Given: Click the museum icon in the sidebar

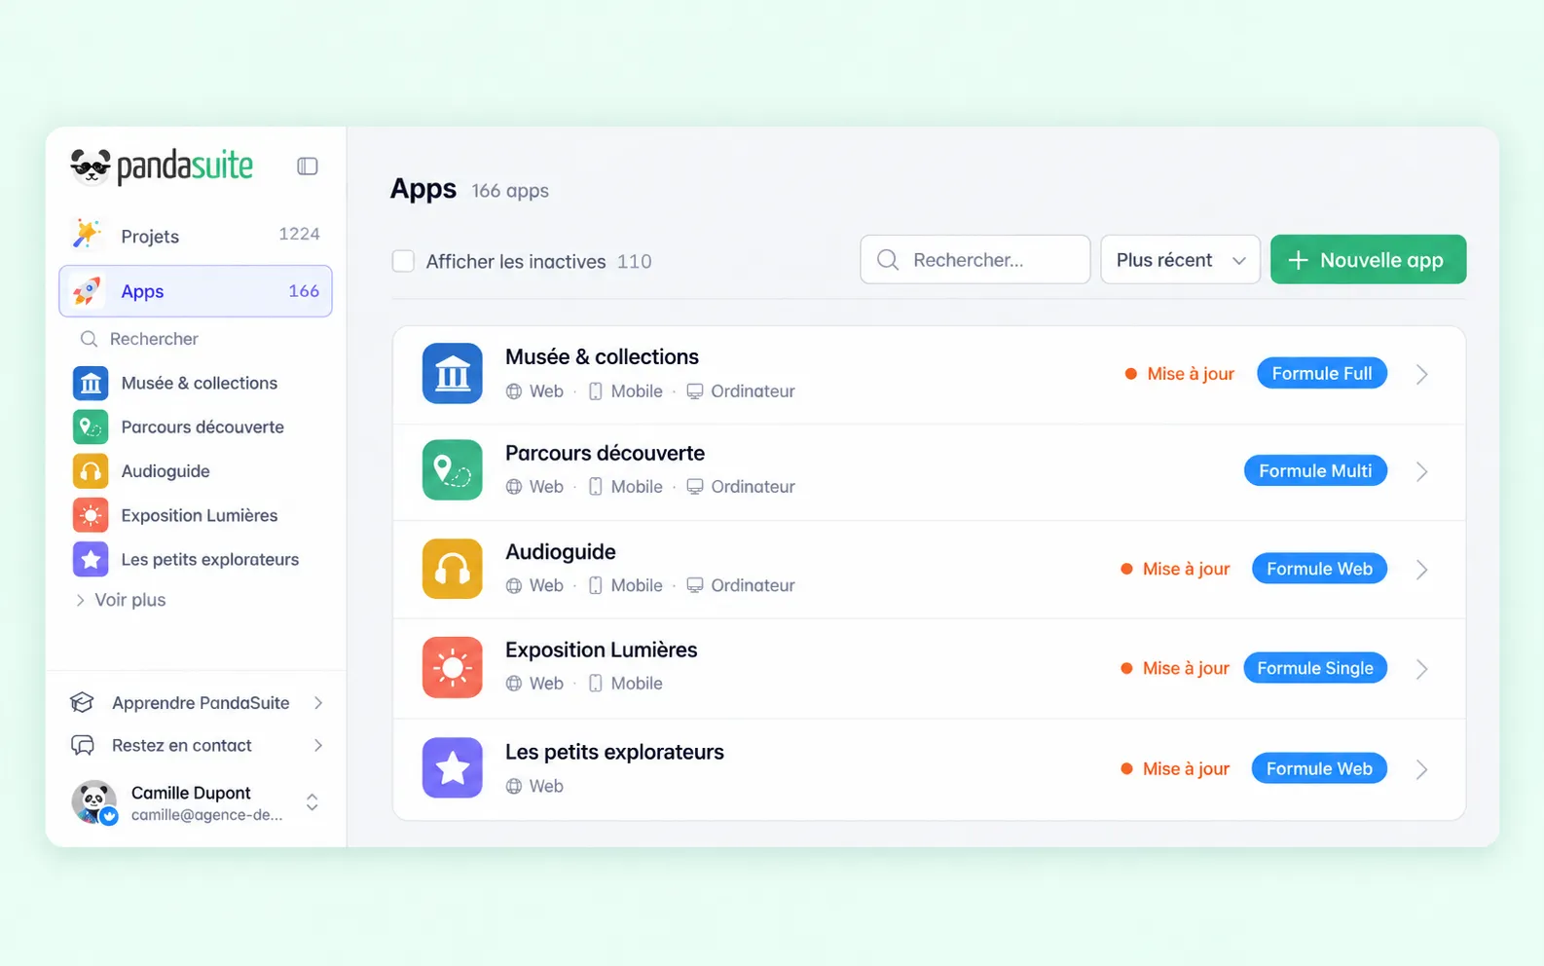Looking at the screenshot, I should [91, 383].
